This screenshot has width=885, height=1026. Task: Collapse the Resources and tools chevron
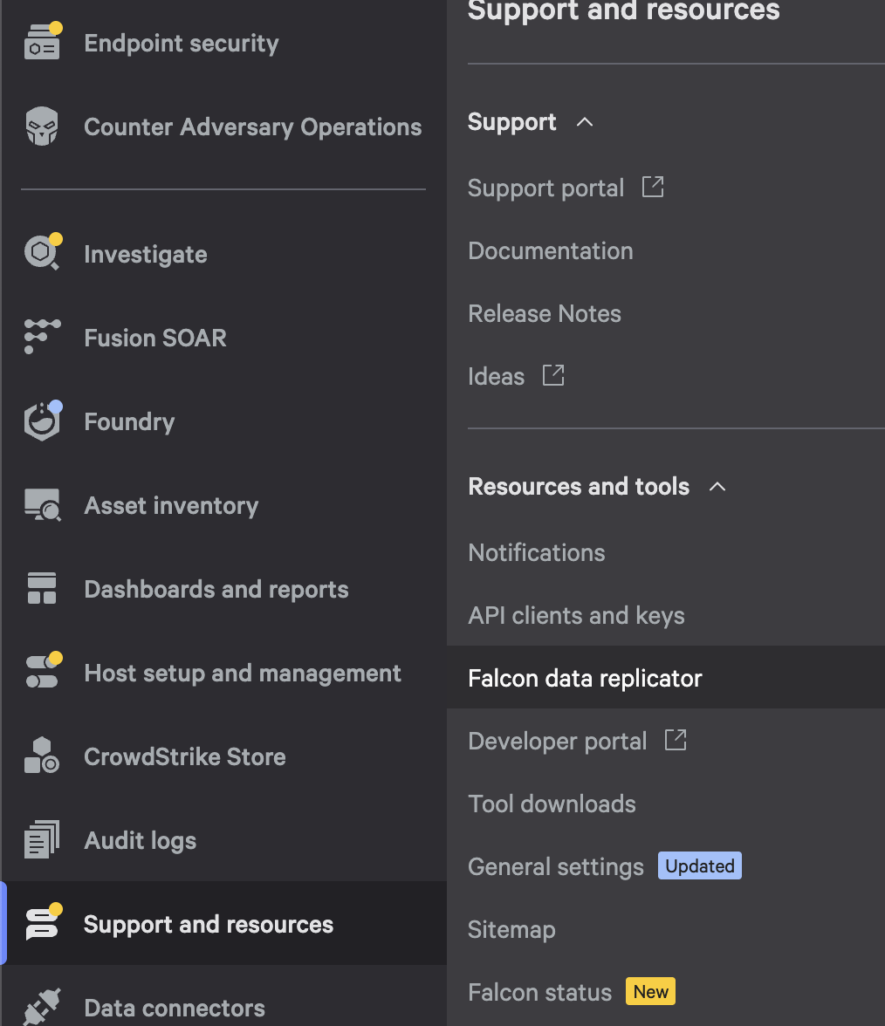717,487
